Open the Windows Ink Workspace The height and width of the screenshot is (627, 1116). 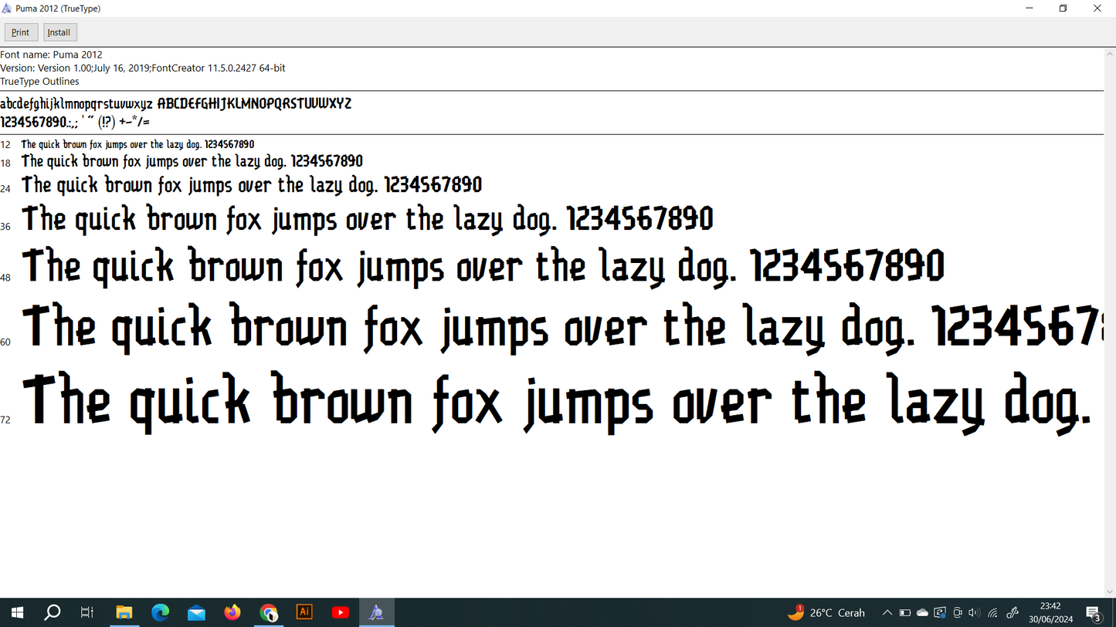coord(1012,612)
